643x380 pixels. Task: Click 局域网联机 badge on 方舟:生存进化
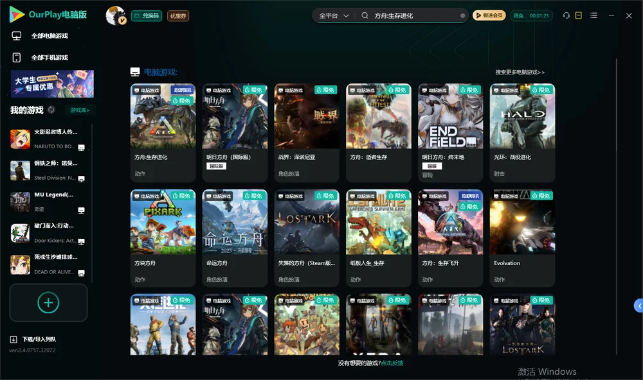[x=183, y=90]
